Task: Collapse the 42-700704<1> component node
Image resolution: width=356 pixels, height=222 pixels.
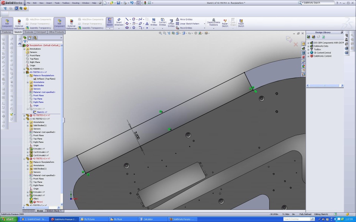Action: click(x=24, y=72)
